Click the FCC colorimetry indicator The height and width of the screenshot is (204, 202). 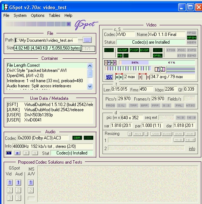(181, 50)
